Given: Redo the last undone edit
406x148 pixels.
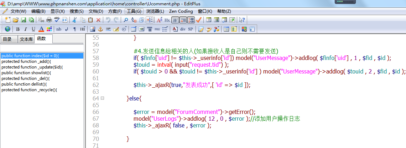Looking at the screenshot, I should click(x=116, y=20).
